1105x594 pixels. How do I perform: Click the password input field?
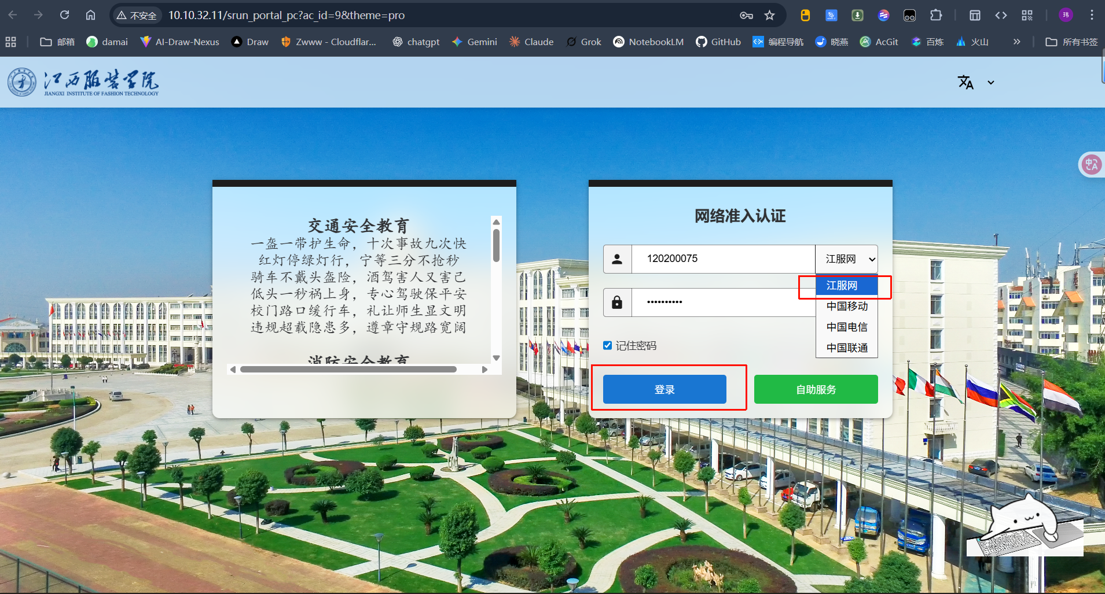(724, 302)
